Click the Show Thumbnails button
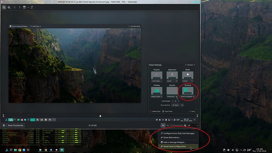272x153 pixels. 15,125
